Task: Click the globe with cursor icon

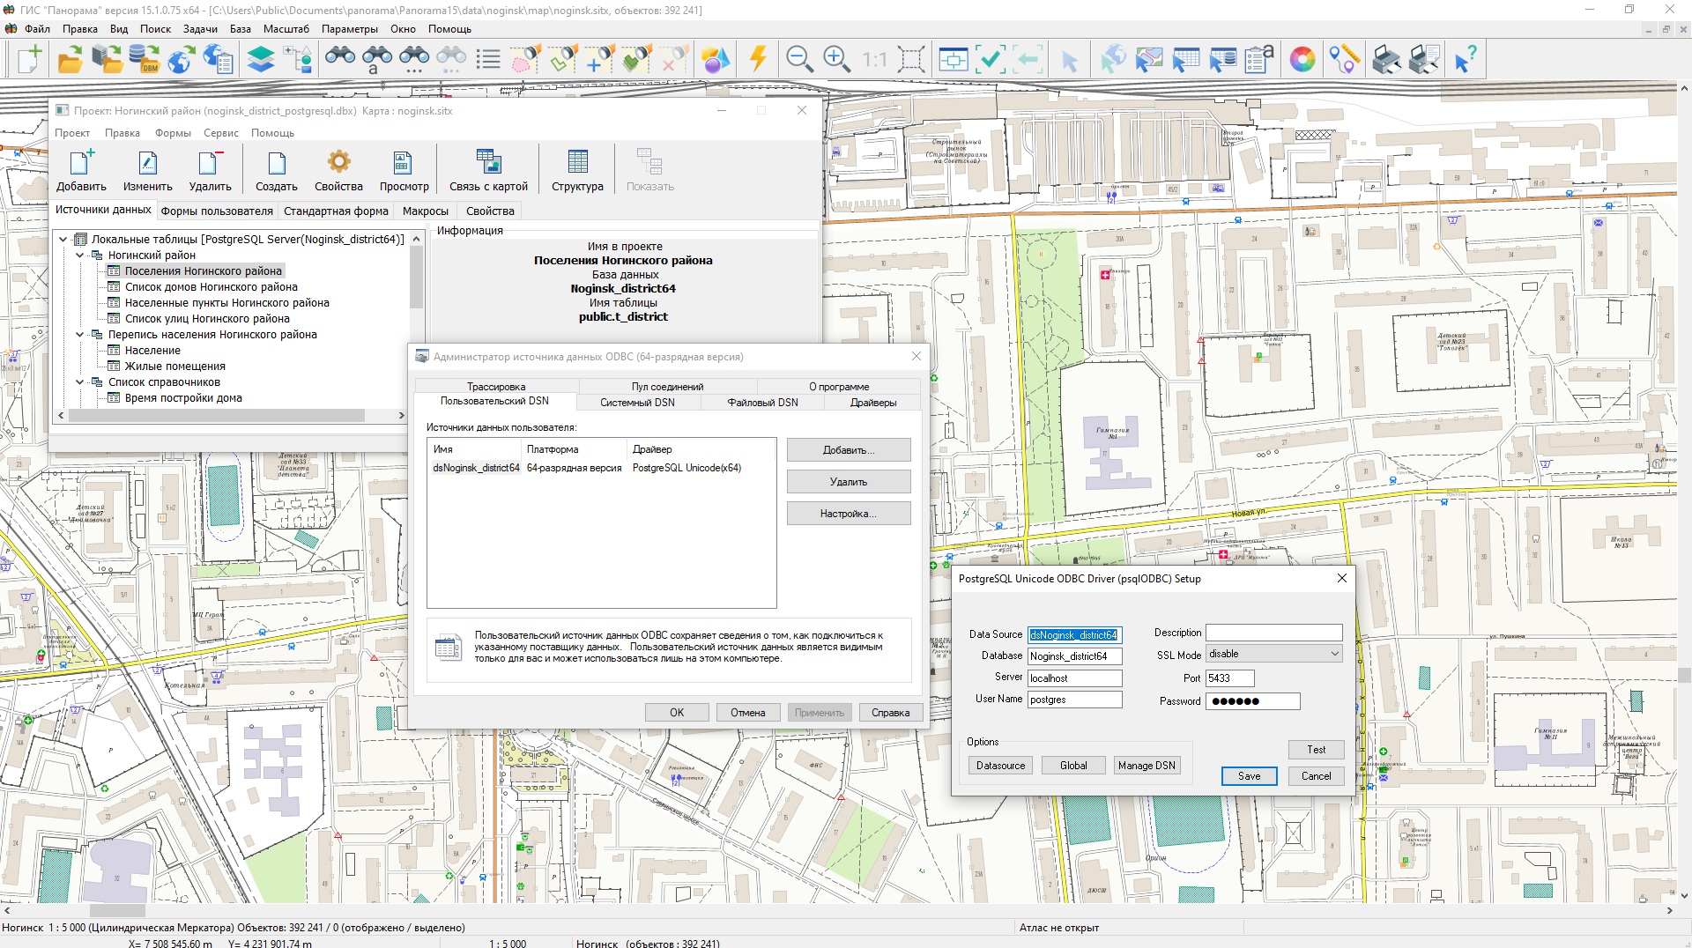Action: (x=1112, y=60)
